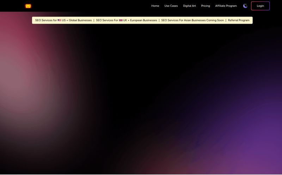Click the US flag icon in banner
The image size is (282, 175).
click(x=59, y=20)
